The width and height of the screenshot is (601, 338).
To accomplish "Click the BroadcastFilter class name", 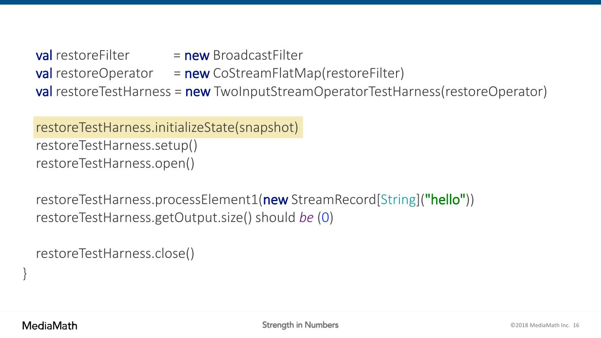I will click(258, 55).
